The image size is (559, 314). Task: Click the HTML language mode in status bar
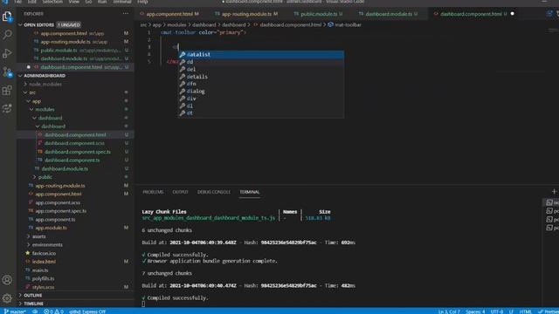pos(525,311)
